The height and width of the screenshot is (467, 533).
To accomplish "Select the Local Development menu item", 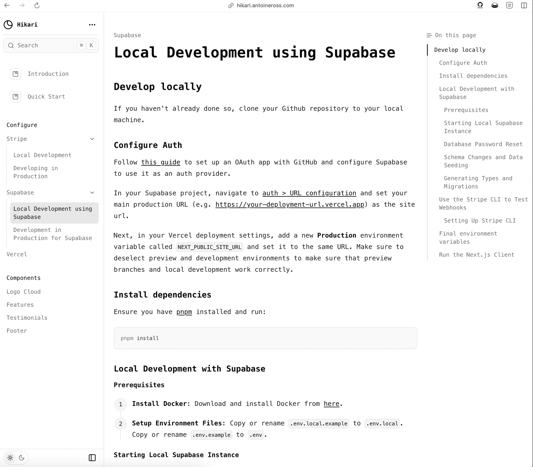I will point(42,155).
